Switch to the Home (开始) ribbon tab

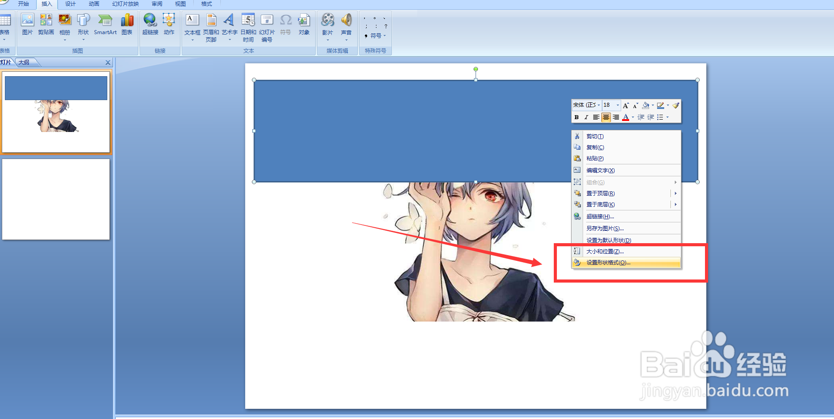[23, 4]
